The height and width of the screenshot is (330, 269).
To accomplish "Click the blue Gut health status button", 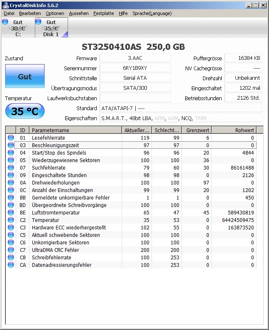I will tap(25, 76).
